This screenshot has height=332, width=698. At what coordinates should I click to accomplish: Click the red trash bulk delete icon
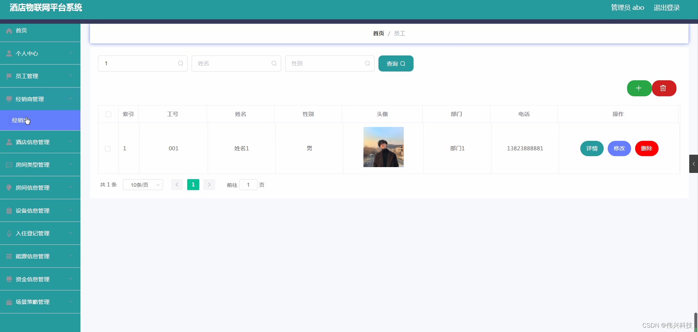664,88
